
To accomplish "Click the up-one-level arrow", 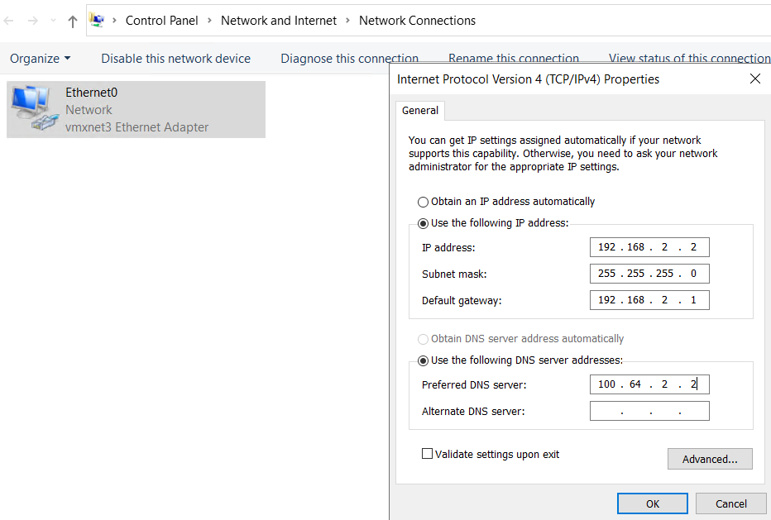I will click(x=72, y=21).
